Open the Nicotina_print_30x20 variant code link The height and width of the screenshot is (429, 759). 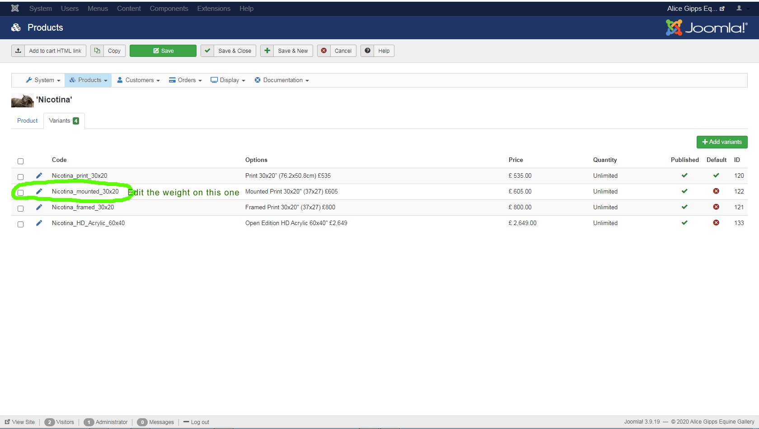coord(80,175)
